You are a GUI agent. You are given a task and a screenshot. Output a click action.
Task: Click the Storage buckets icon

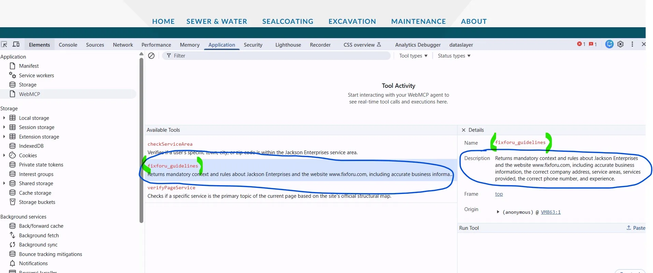(13, 202)
